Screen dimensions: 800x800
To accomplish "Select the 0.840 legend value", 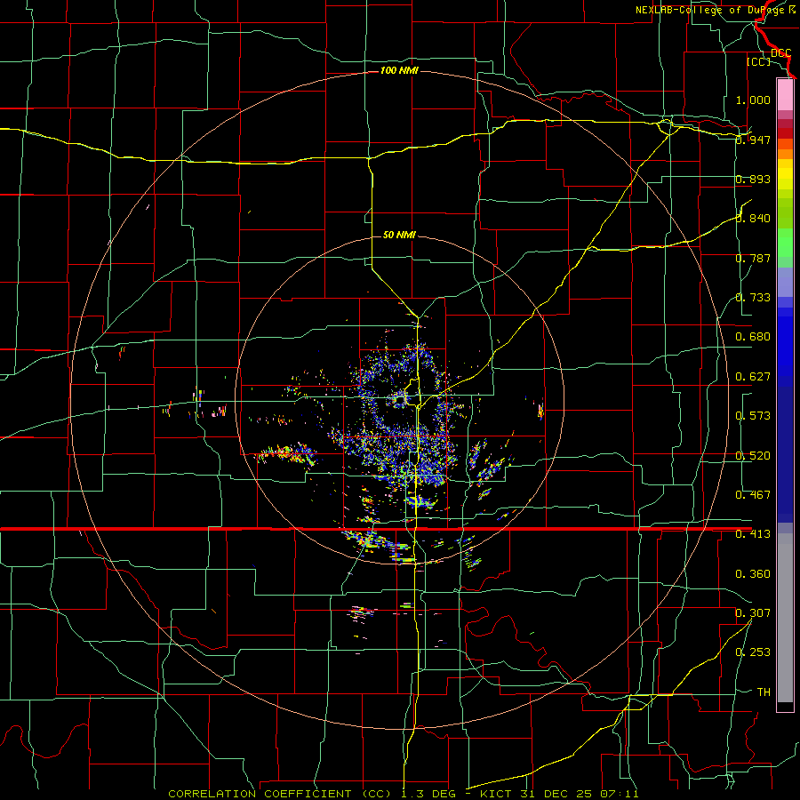I will click(753, 219).
